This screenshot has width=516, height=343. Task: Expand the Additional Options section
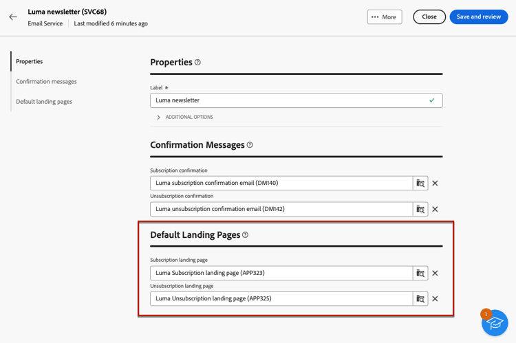(159, 118)
